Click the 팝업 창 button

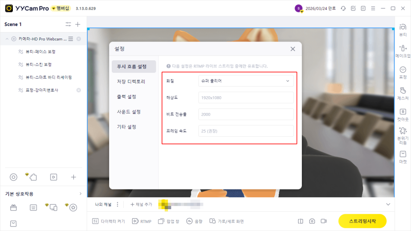169,221
